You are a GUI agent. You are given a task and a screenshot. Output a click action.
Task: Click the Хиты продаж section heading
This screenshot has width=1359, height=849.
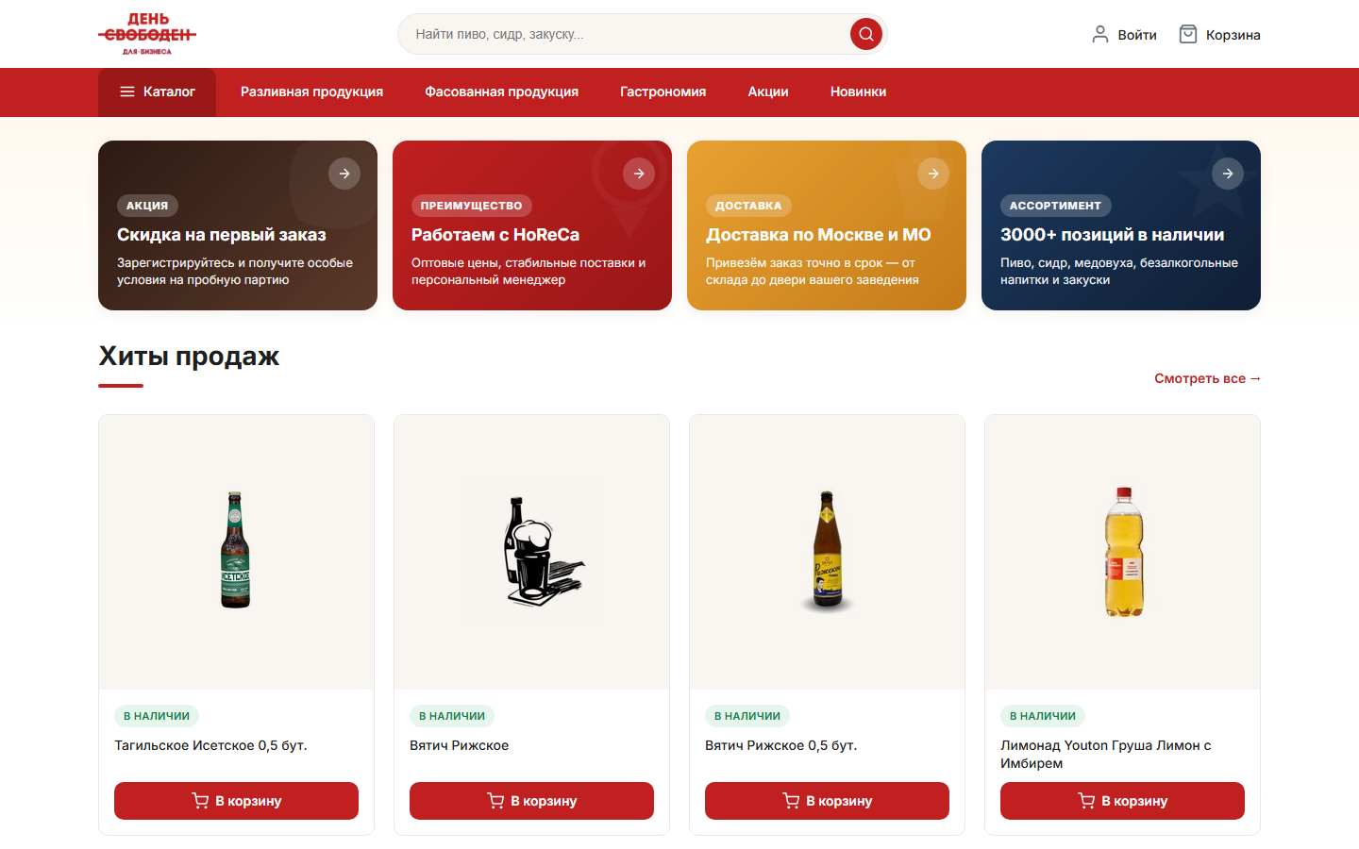coord(189,357)
